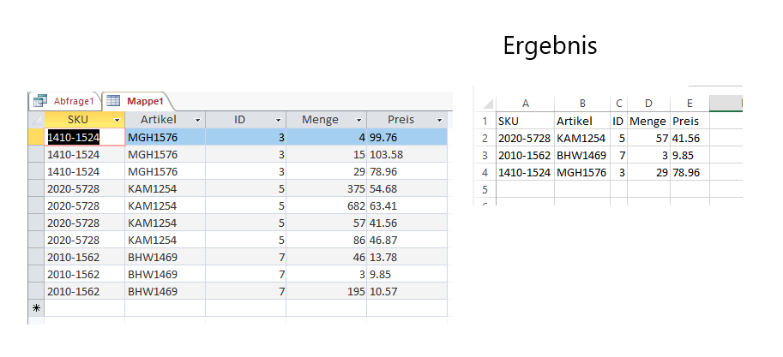This screenshot has width=783, height=357.
Task: Select Excel column header A
Action: click(526, 104)
